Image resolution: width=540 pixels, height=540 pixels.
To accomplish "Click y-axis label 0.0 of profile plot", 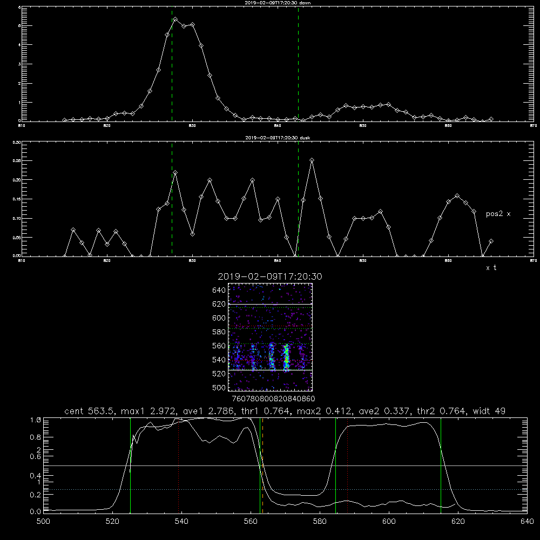I will click(36, 512).
